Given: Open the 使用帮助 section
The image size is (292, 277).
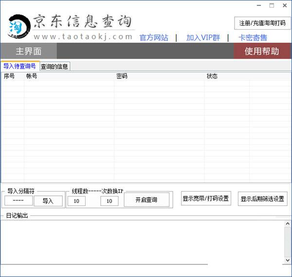Looking at the screenshot, I should pyautogui.click(x=262, y=51).
